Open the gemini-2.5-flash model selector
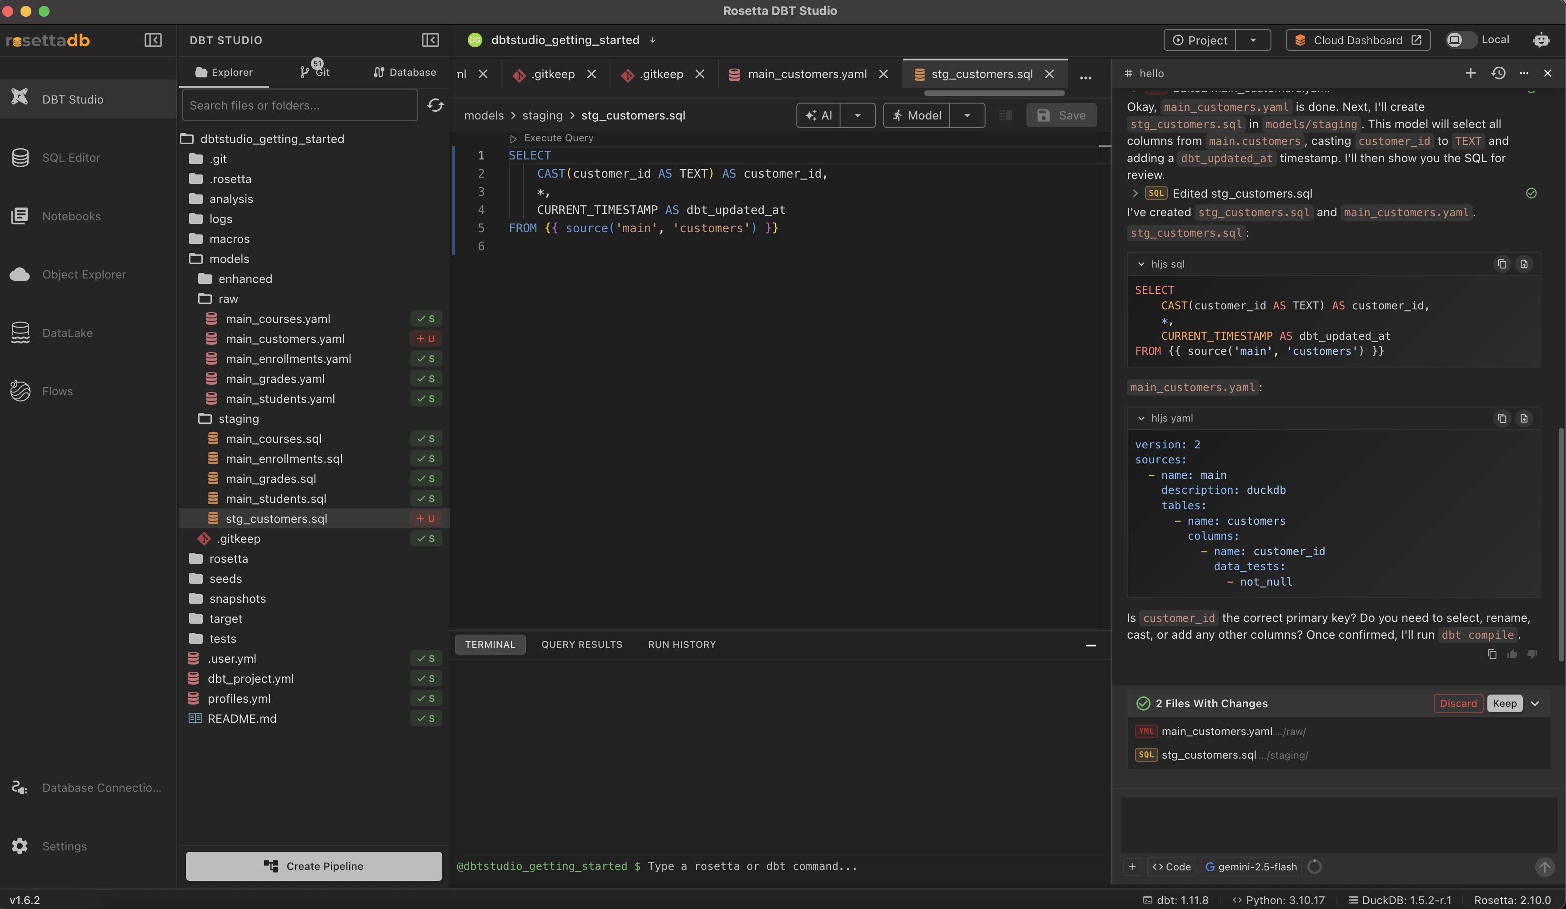Image resolution: width=1566 pixels, height=909 pixels. [1251, 867]
